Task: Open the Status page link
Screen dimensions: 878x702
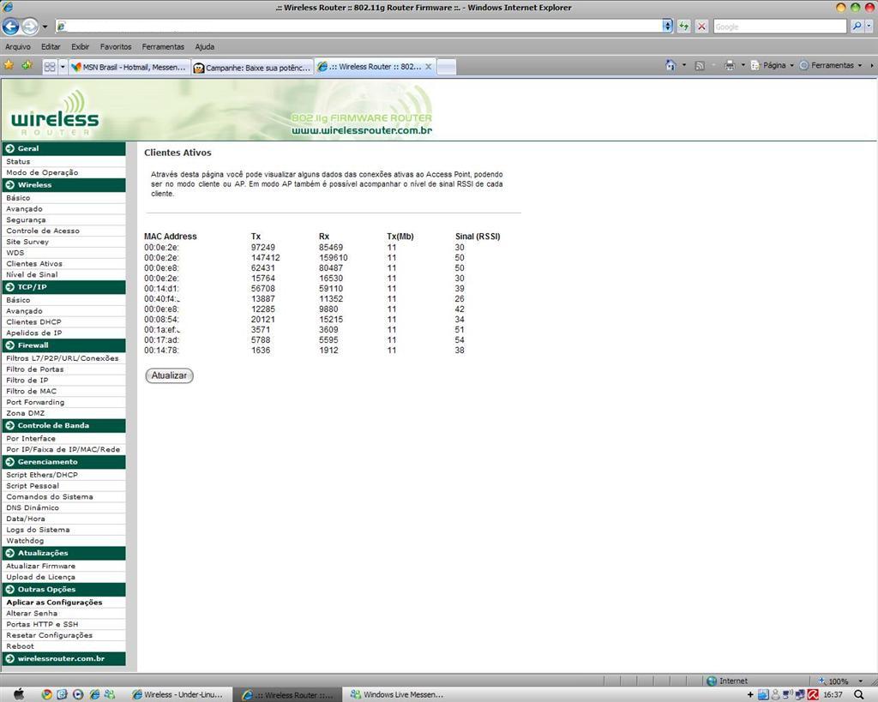Action: (18, 162)
